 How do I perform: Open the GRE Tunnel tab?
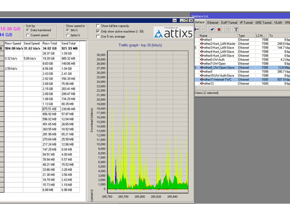pyautogui.click(x=264, y=22)
